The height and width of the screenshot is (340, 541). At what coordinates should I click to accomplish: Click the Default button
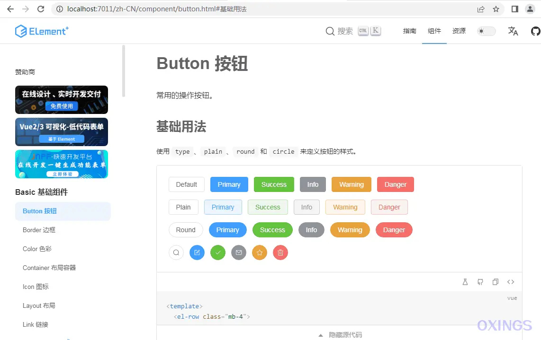tap(187, 184)
